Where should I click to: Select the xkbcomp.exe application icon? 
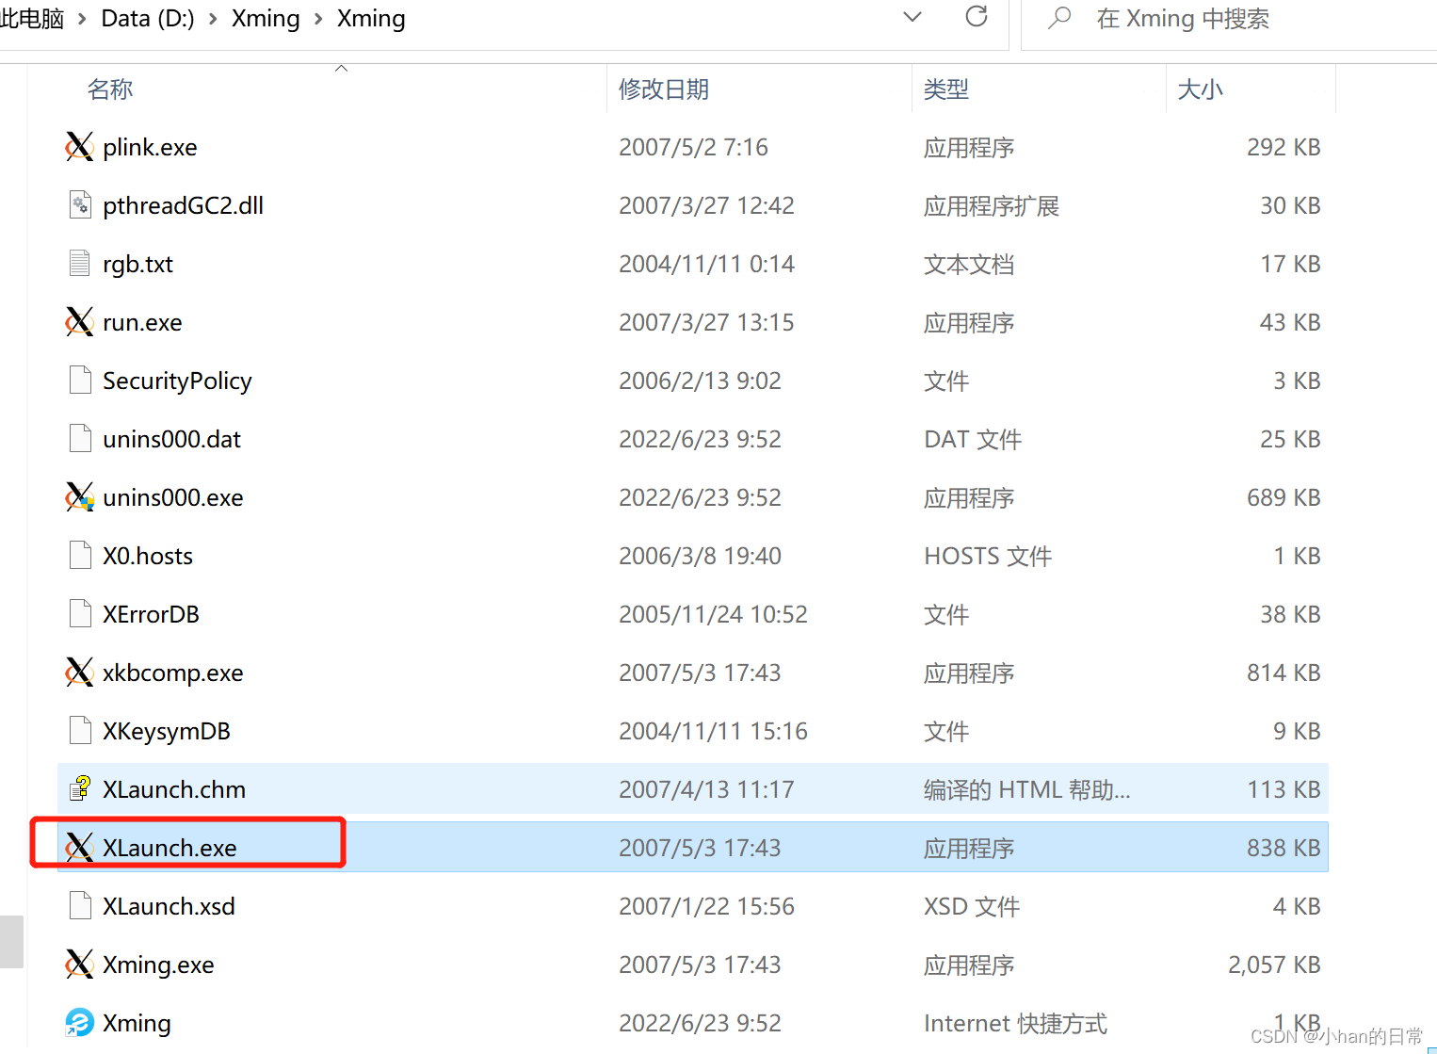[x=80, y=672]
